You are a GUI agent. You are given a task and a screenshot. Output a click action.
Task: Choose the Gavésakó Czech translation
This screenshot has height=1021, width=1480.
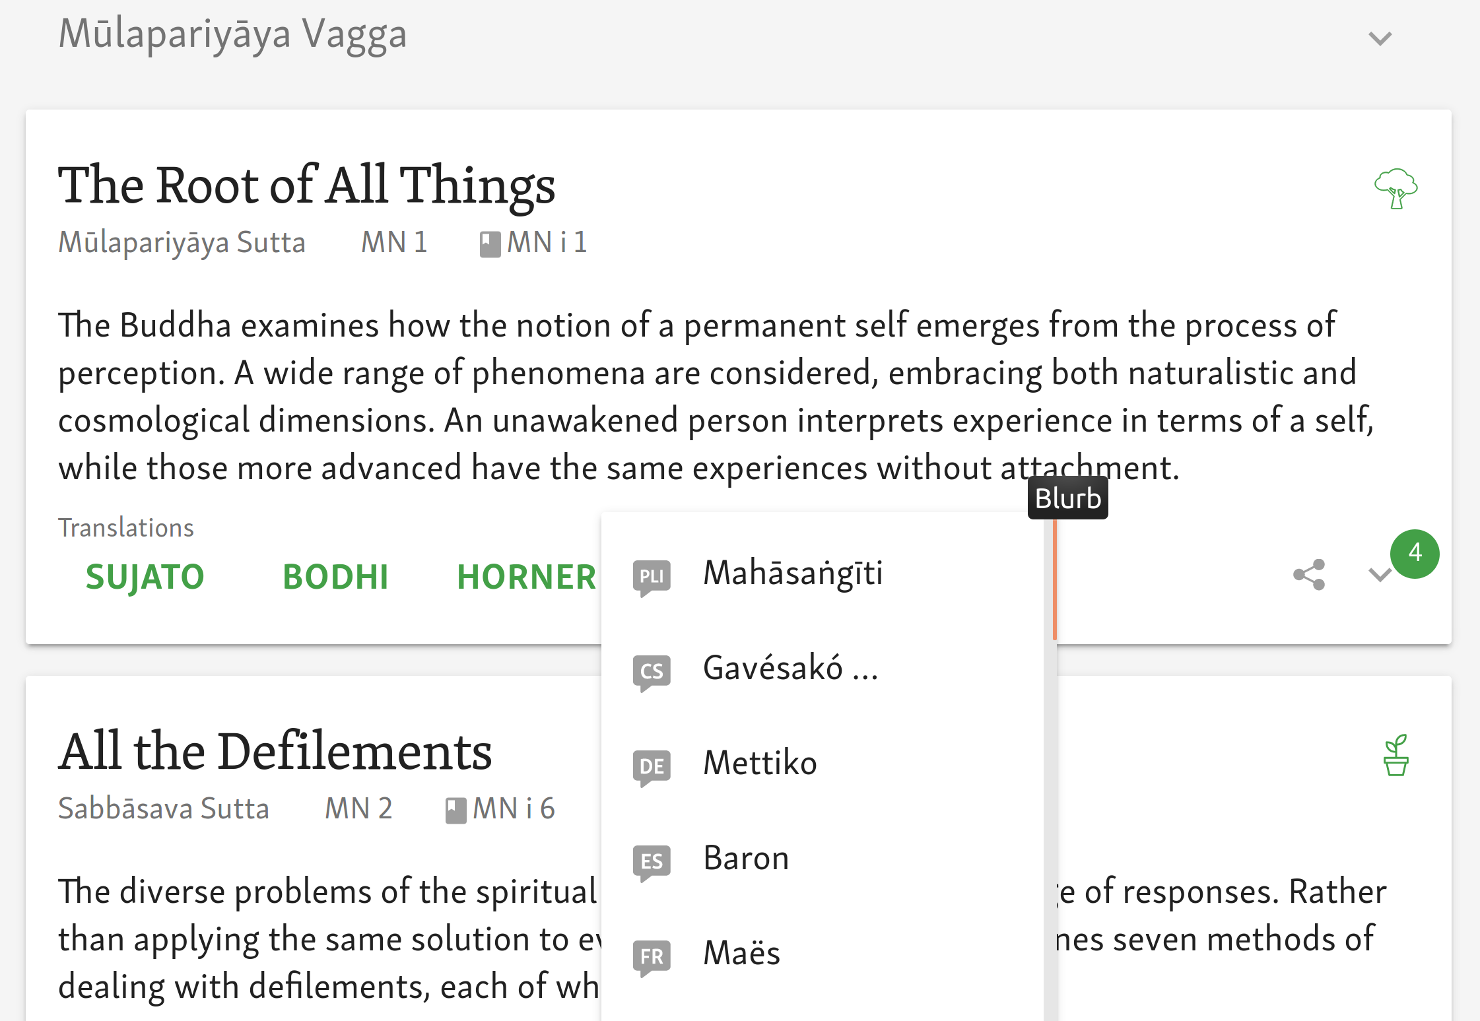790,668
